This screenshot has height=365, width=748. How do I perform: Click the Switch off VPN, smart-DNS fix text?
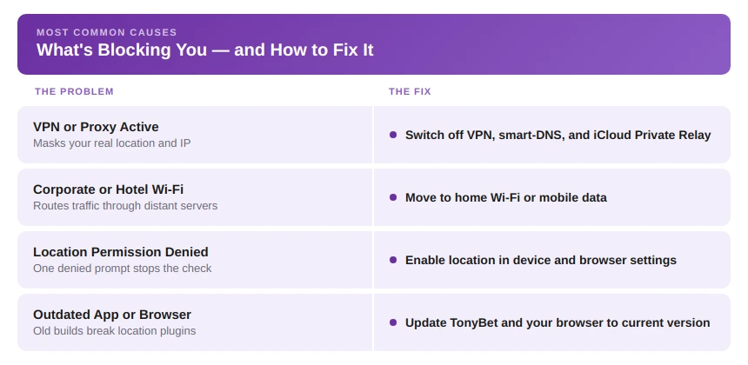point(558,135)
